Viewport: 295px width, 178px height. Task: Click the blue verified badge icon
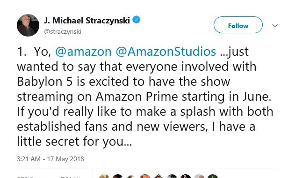point(137,20)
